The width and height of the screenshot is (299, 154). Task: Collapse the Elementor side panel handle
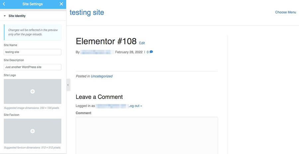point(68,85)
